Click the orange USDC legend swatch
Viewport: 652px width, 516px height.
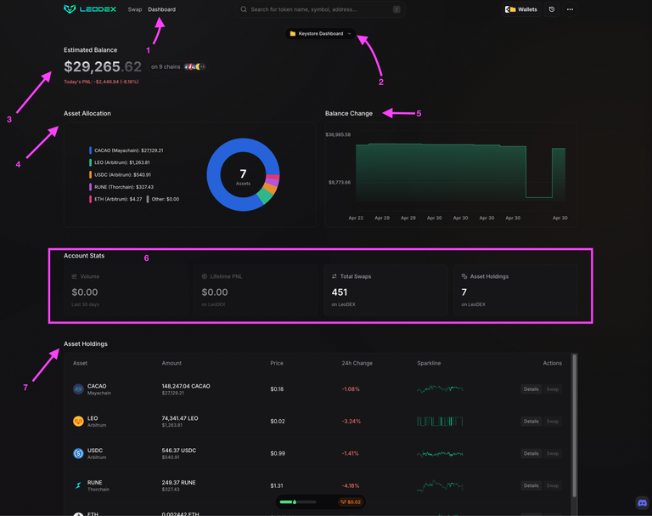90,174
